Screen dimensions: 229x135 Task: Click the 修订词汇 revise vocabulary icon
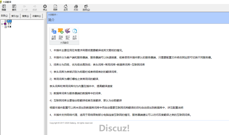68,34
